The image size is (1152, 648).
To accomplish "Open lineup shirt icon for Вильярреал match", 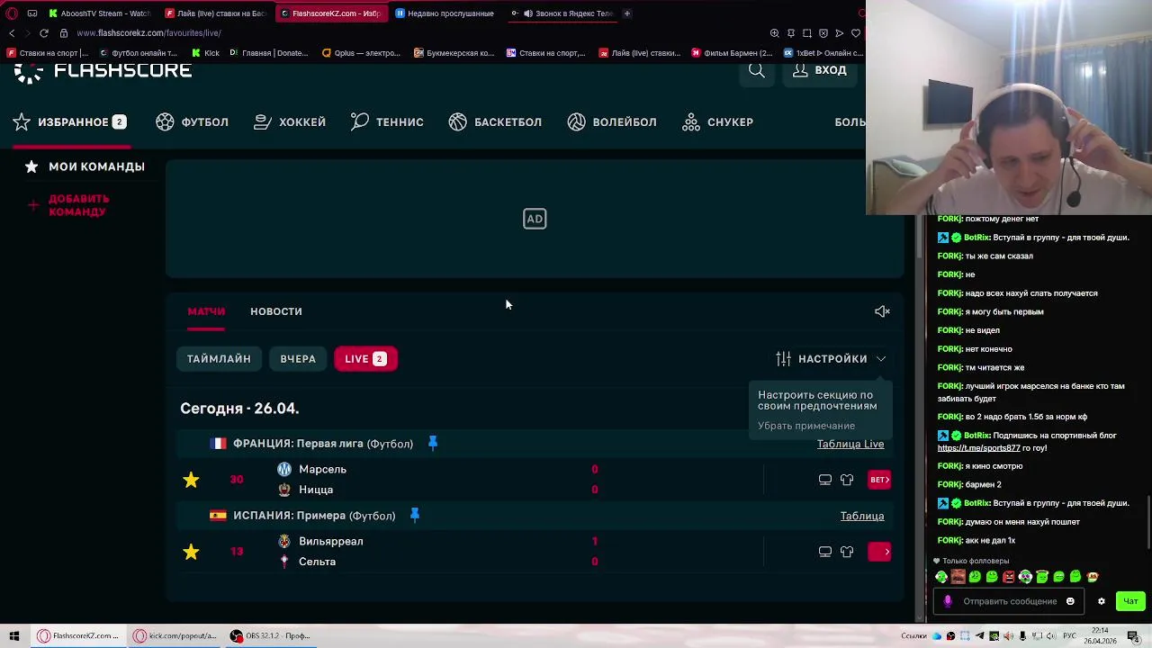I will point(847,552).
